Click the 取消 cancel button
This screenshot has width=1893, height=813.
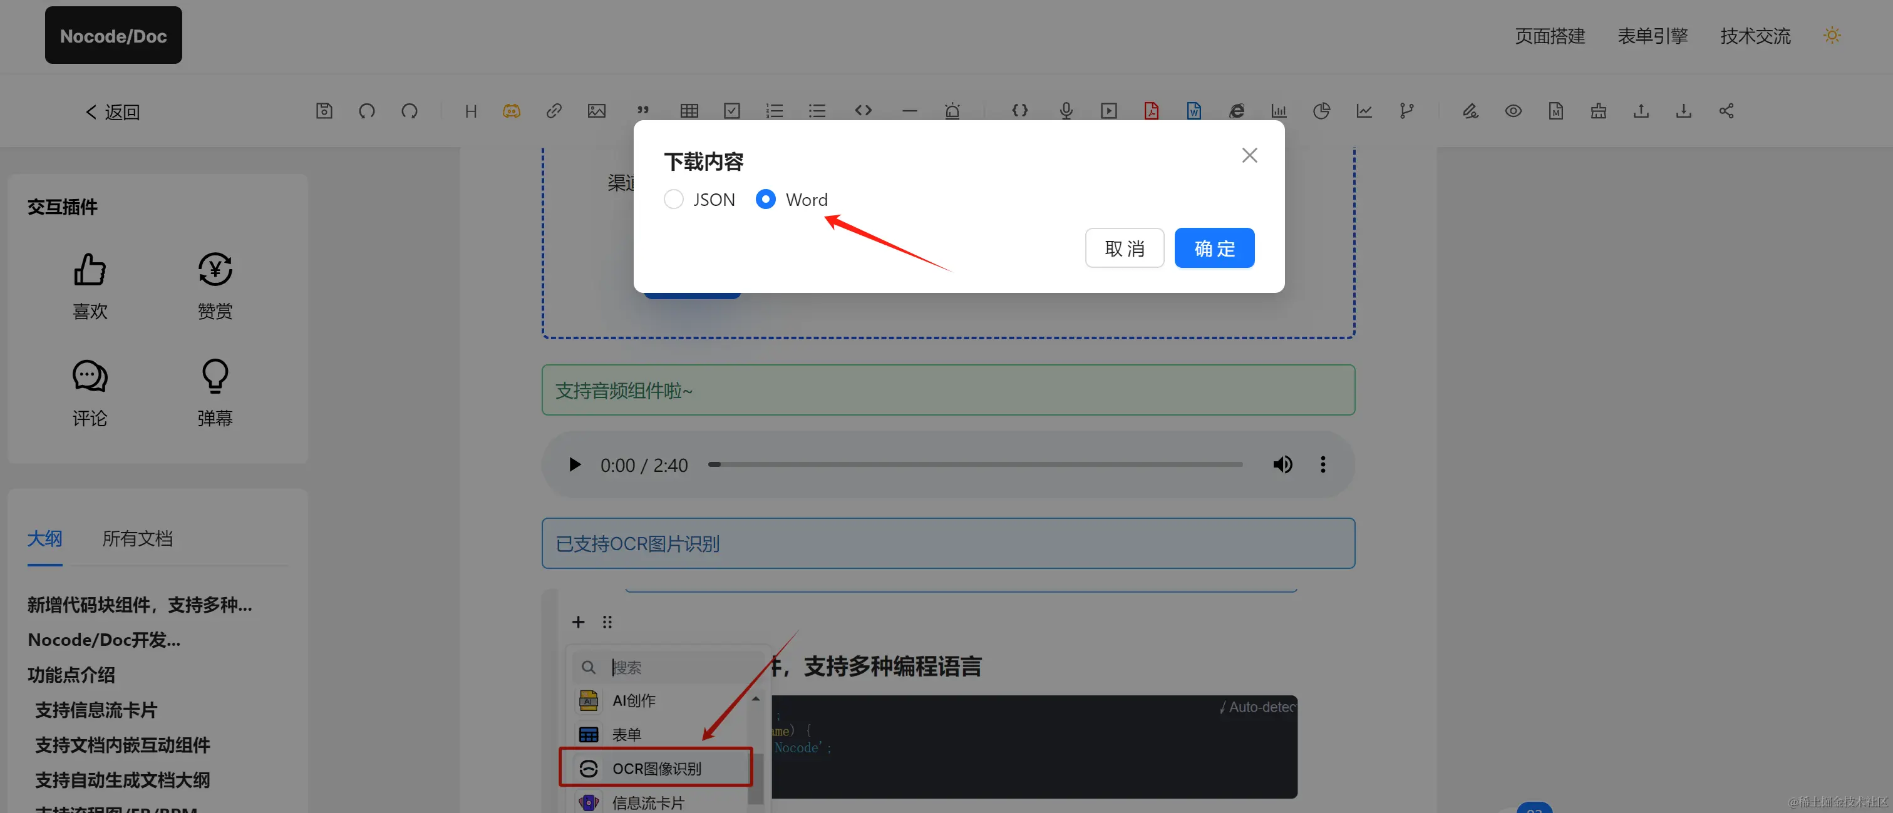(x=1124, y=248)
